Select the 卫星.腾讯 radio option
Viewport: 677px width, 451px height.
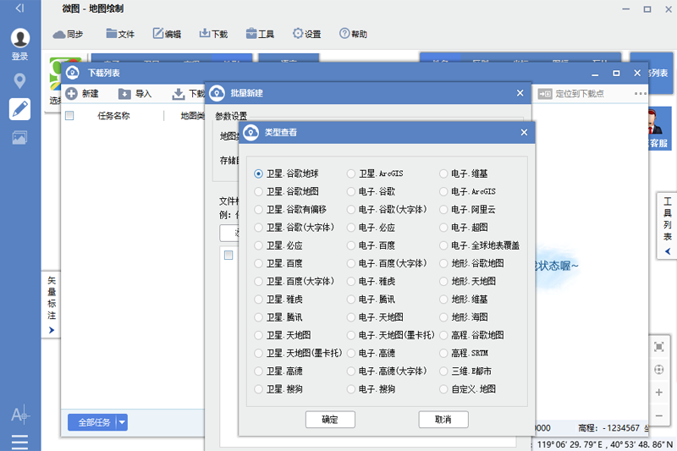[x=258, y=317]
